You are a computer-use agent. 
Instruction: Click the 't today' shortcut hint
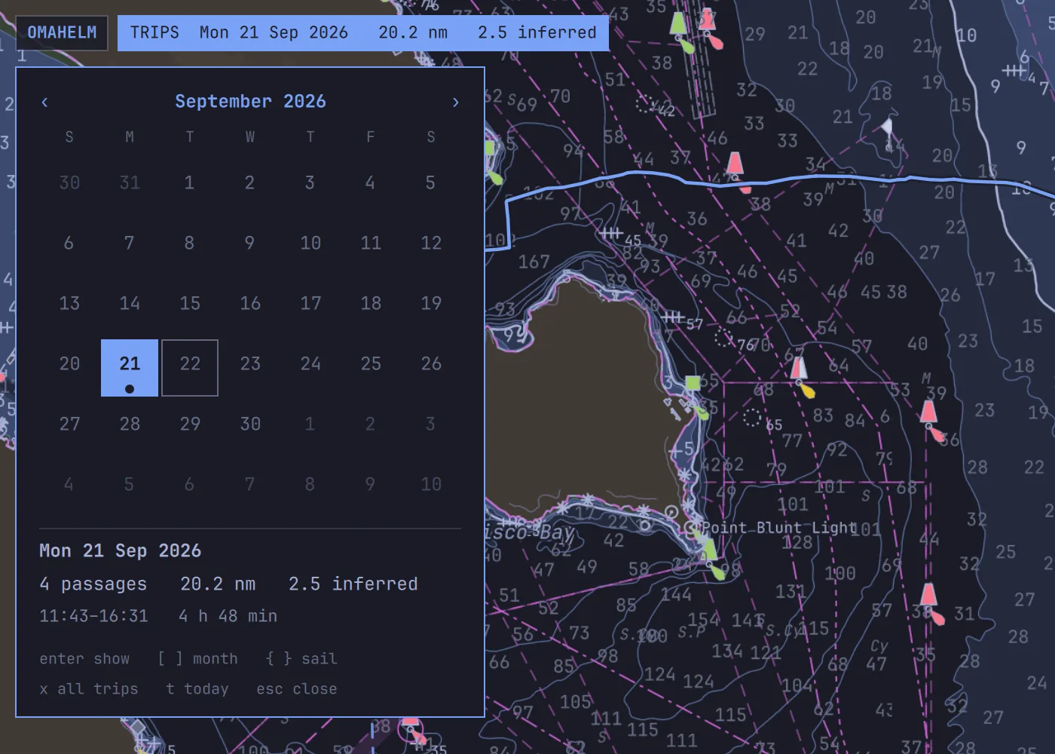(197, 689)
